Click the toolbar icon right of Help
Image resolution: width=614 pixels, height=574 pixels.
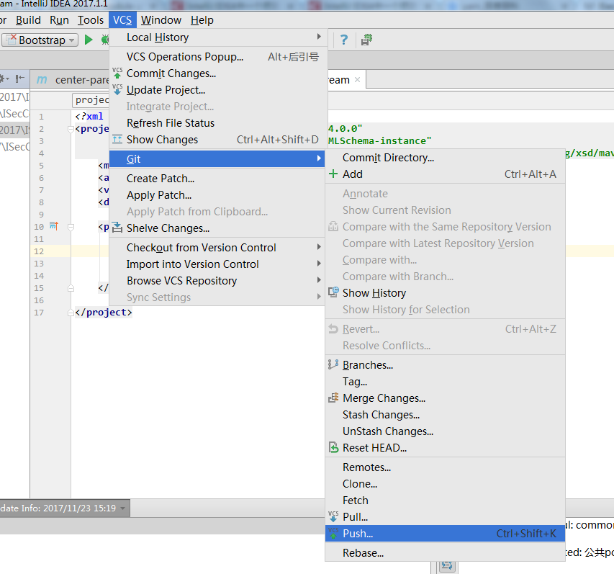[366, 40]
